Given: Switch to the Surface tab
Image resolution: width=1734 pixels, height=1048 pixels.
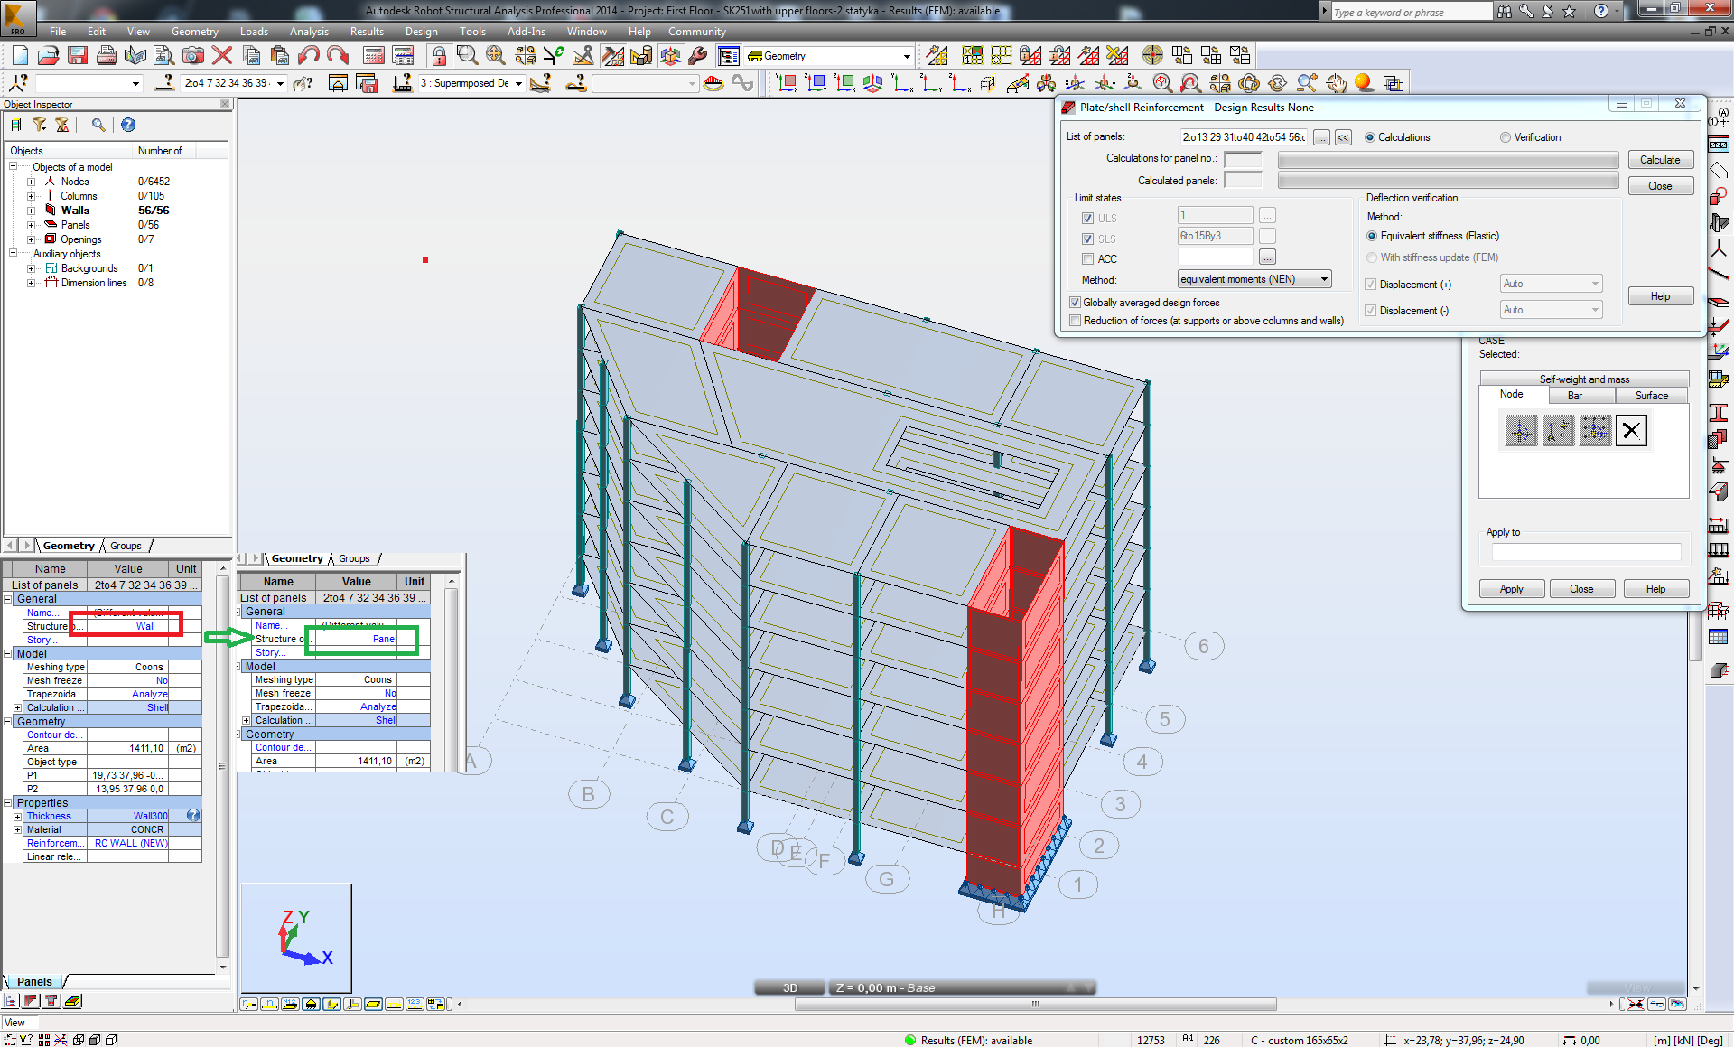Looking at the screenshot, I should tap(1651, 396).
